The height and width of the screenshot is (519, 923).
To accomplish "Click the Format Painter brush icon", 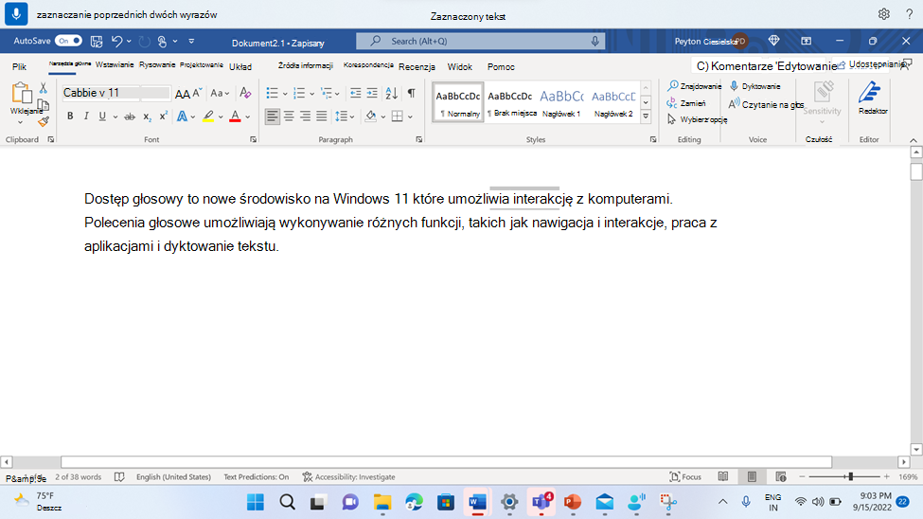I will point(43,122).
